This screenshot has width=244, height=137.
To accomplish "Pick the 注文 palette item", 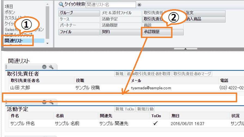I will click(x=205, y=13).
